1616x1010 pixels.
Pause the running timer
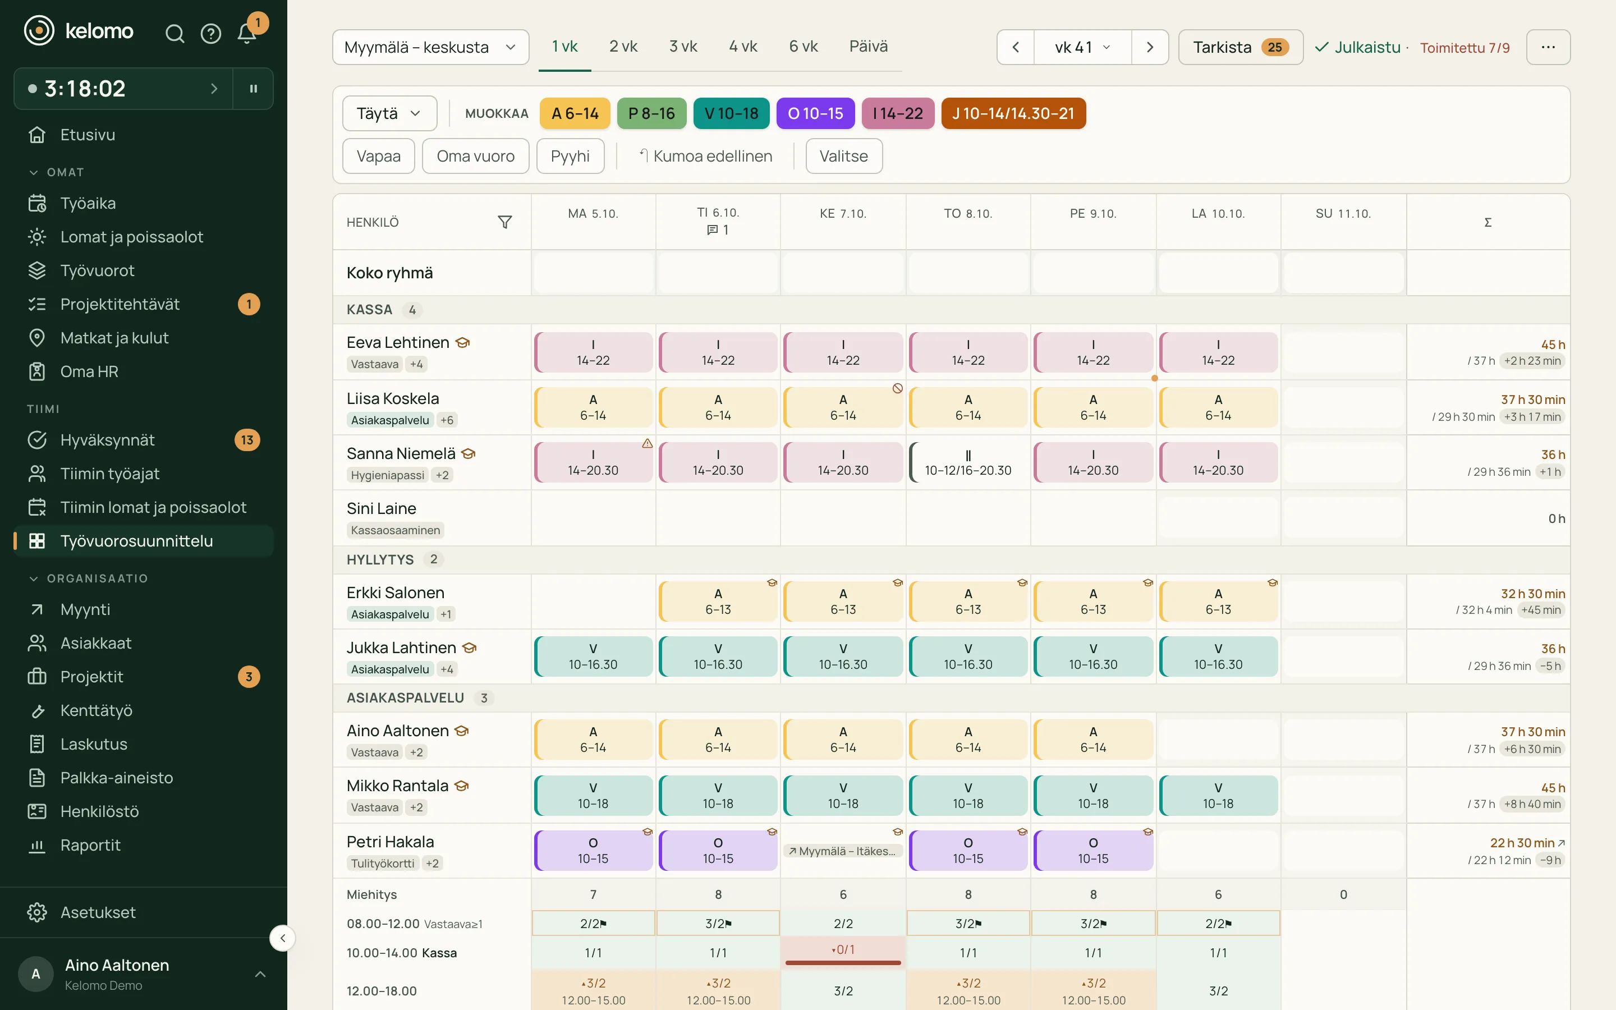point(253,88)
